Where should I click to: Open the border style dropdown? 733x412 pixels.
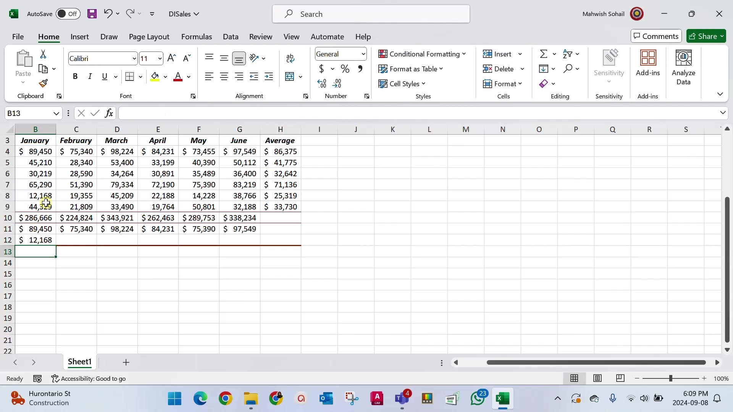click(x=140, y=76)
